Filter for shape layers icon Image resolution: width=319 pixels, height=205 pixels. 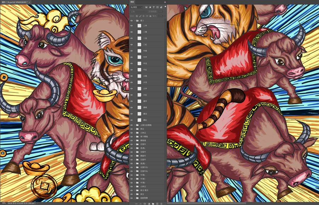[x=157, y=7]
